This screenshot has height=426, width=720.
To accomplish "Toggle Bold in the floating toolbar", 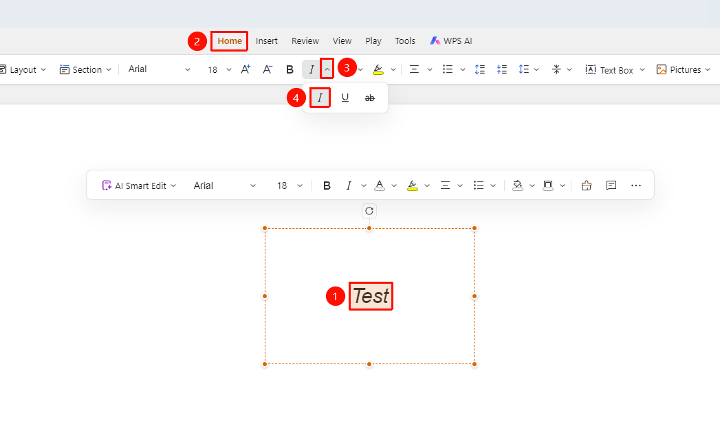I will point(327,186).
